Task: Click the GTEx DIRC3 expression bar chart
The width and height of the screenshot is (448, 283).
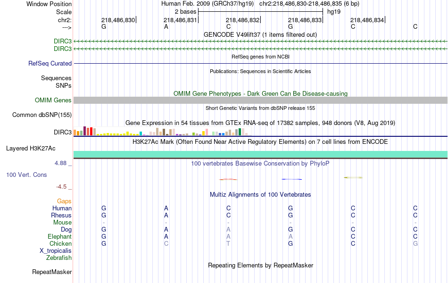Action: pyautogui.click(x=162, y=132)
